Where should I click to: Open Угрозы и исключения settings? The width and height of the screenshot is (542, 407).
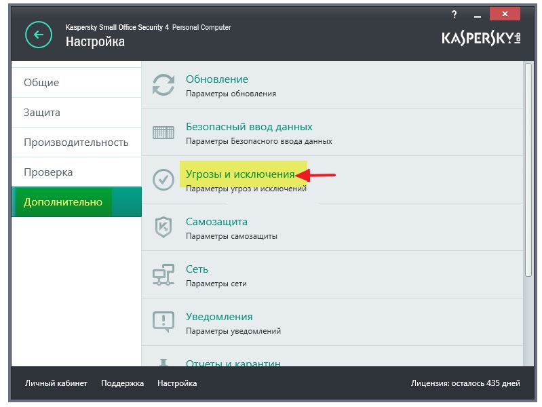[x=240, y=174]
